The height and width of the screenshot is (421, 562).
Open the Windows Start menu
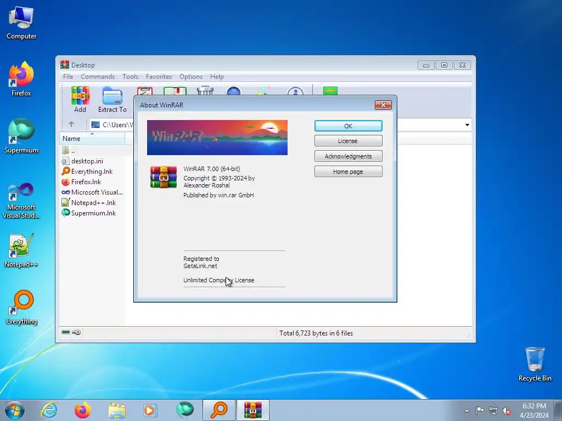15,410
